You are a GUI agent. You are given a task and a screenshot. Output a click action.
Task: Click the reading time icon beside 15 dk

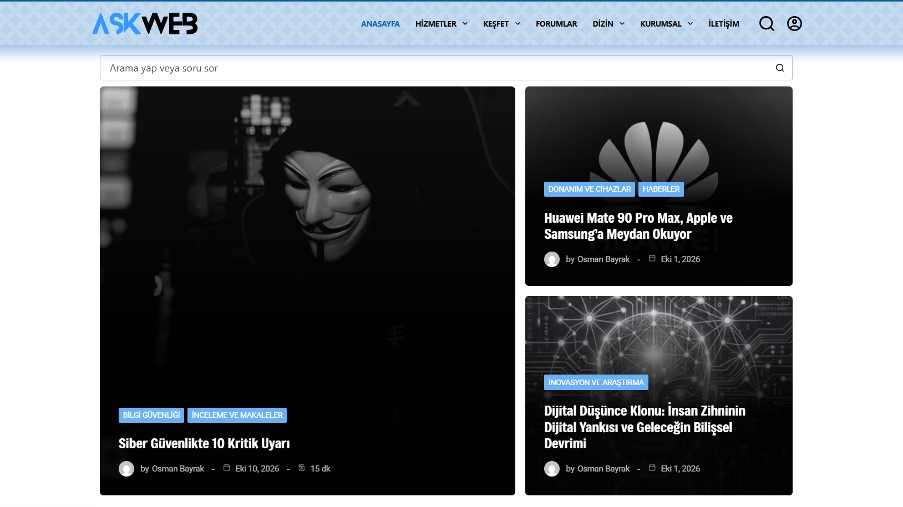pos(302,468)
